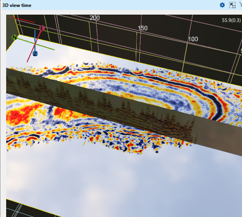The height and width of the screenshot is (217, 242).
Task: Click the E axis handle on orientation gizmo
Action: [x=42, y=28]
